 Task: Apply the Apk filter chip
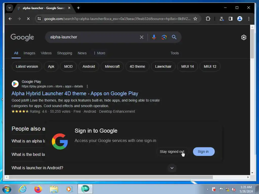(51, 66)
